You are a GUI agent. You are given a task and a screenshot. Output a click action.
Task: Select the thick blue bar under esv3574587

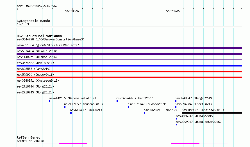click(129, 66)
